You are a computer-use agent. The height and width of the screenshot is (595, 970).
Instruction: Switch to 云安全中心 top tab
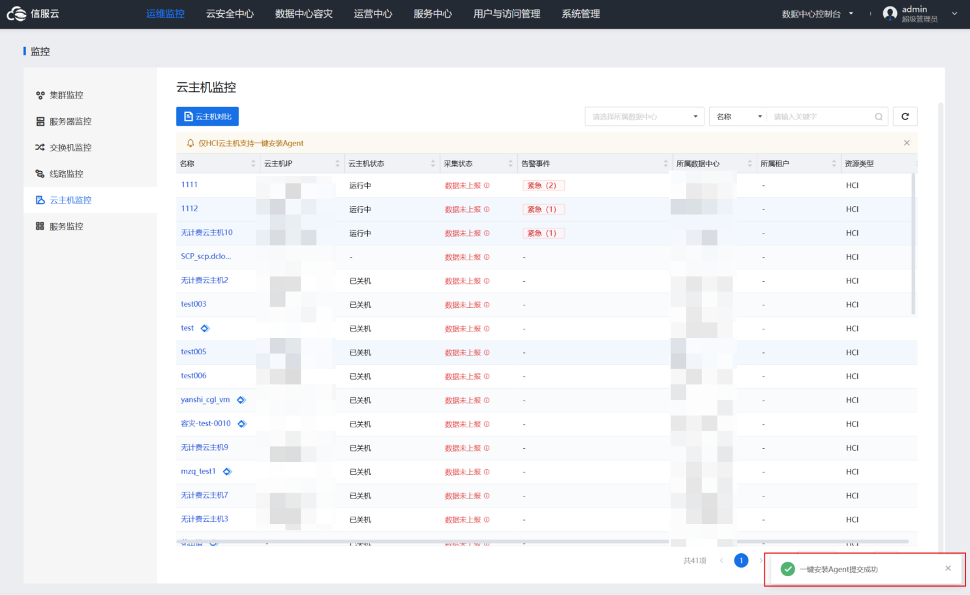[230, 14]
